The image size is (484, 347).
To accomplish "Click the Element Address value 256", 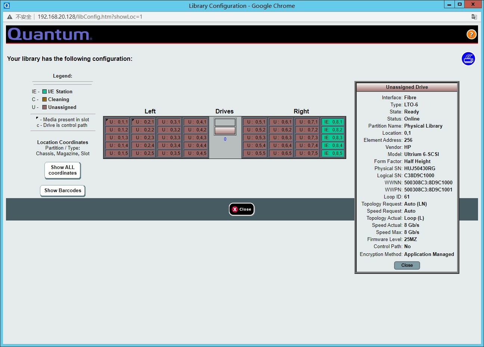I will click(408, 140).
